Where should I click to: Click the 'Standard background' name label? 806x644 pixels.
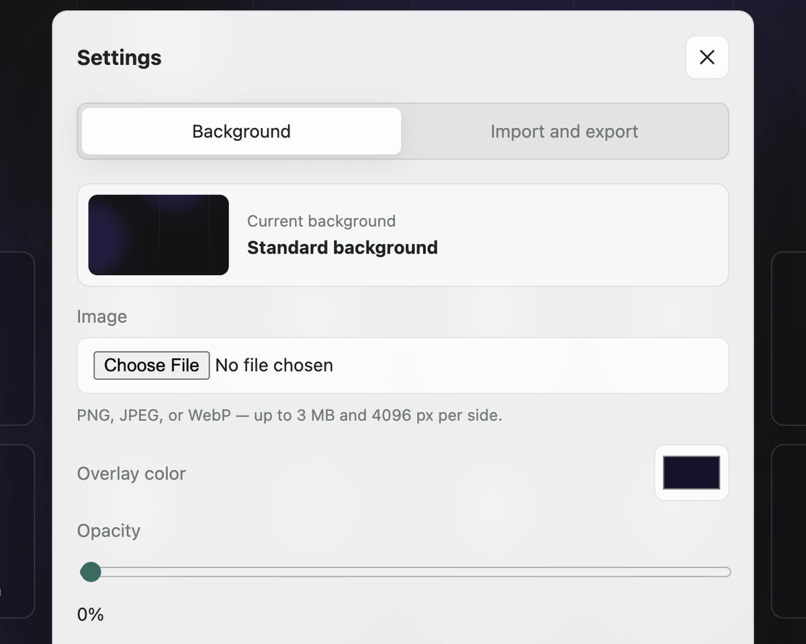[x=343, y=248]
